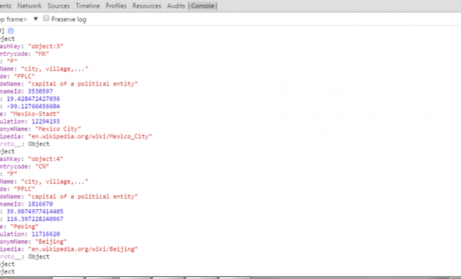Viewport: 461px width, 279px height.
Task: Select the population value 11716620
Action: click(45, 234)
